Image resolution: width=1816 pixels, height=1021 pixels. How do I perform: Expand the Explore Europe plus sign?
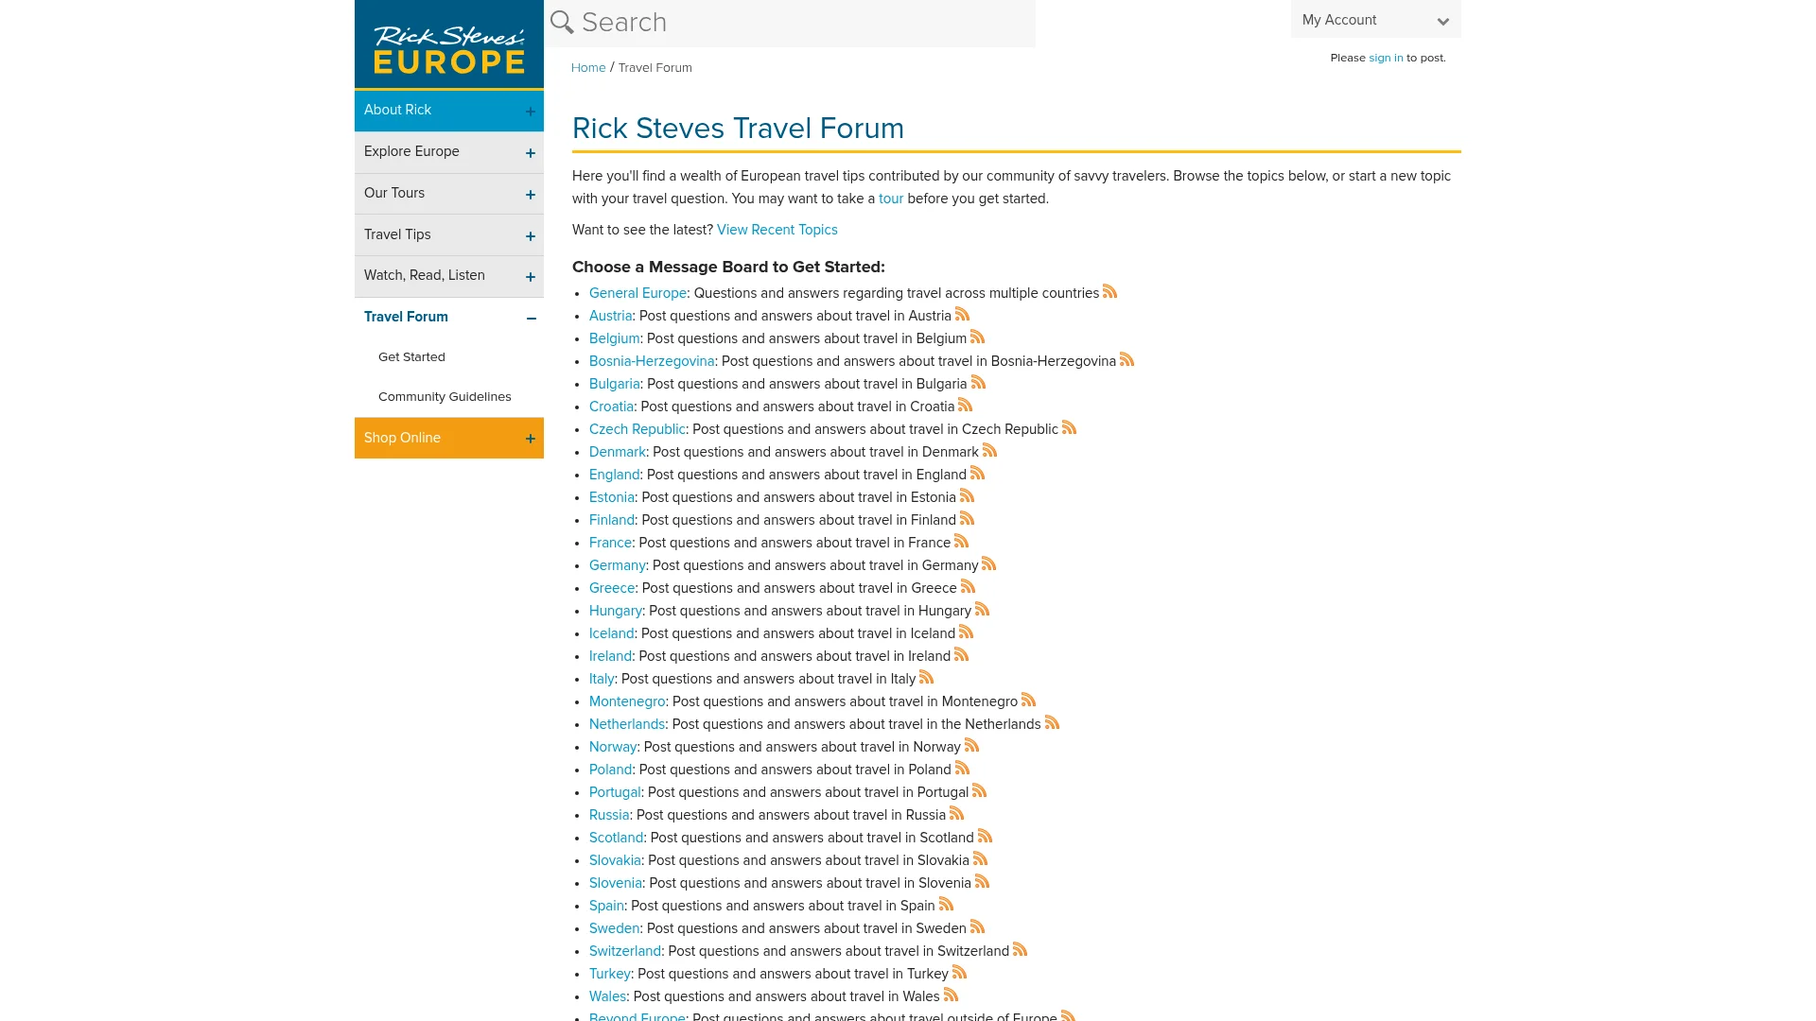531,153
